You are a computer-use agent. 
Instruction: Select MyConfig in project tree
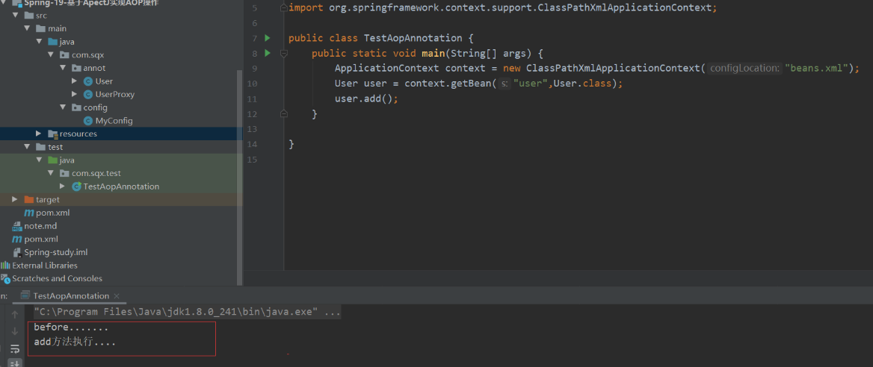pos(114,121)
